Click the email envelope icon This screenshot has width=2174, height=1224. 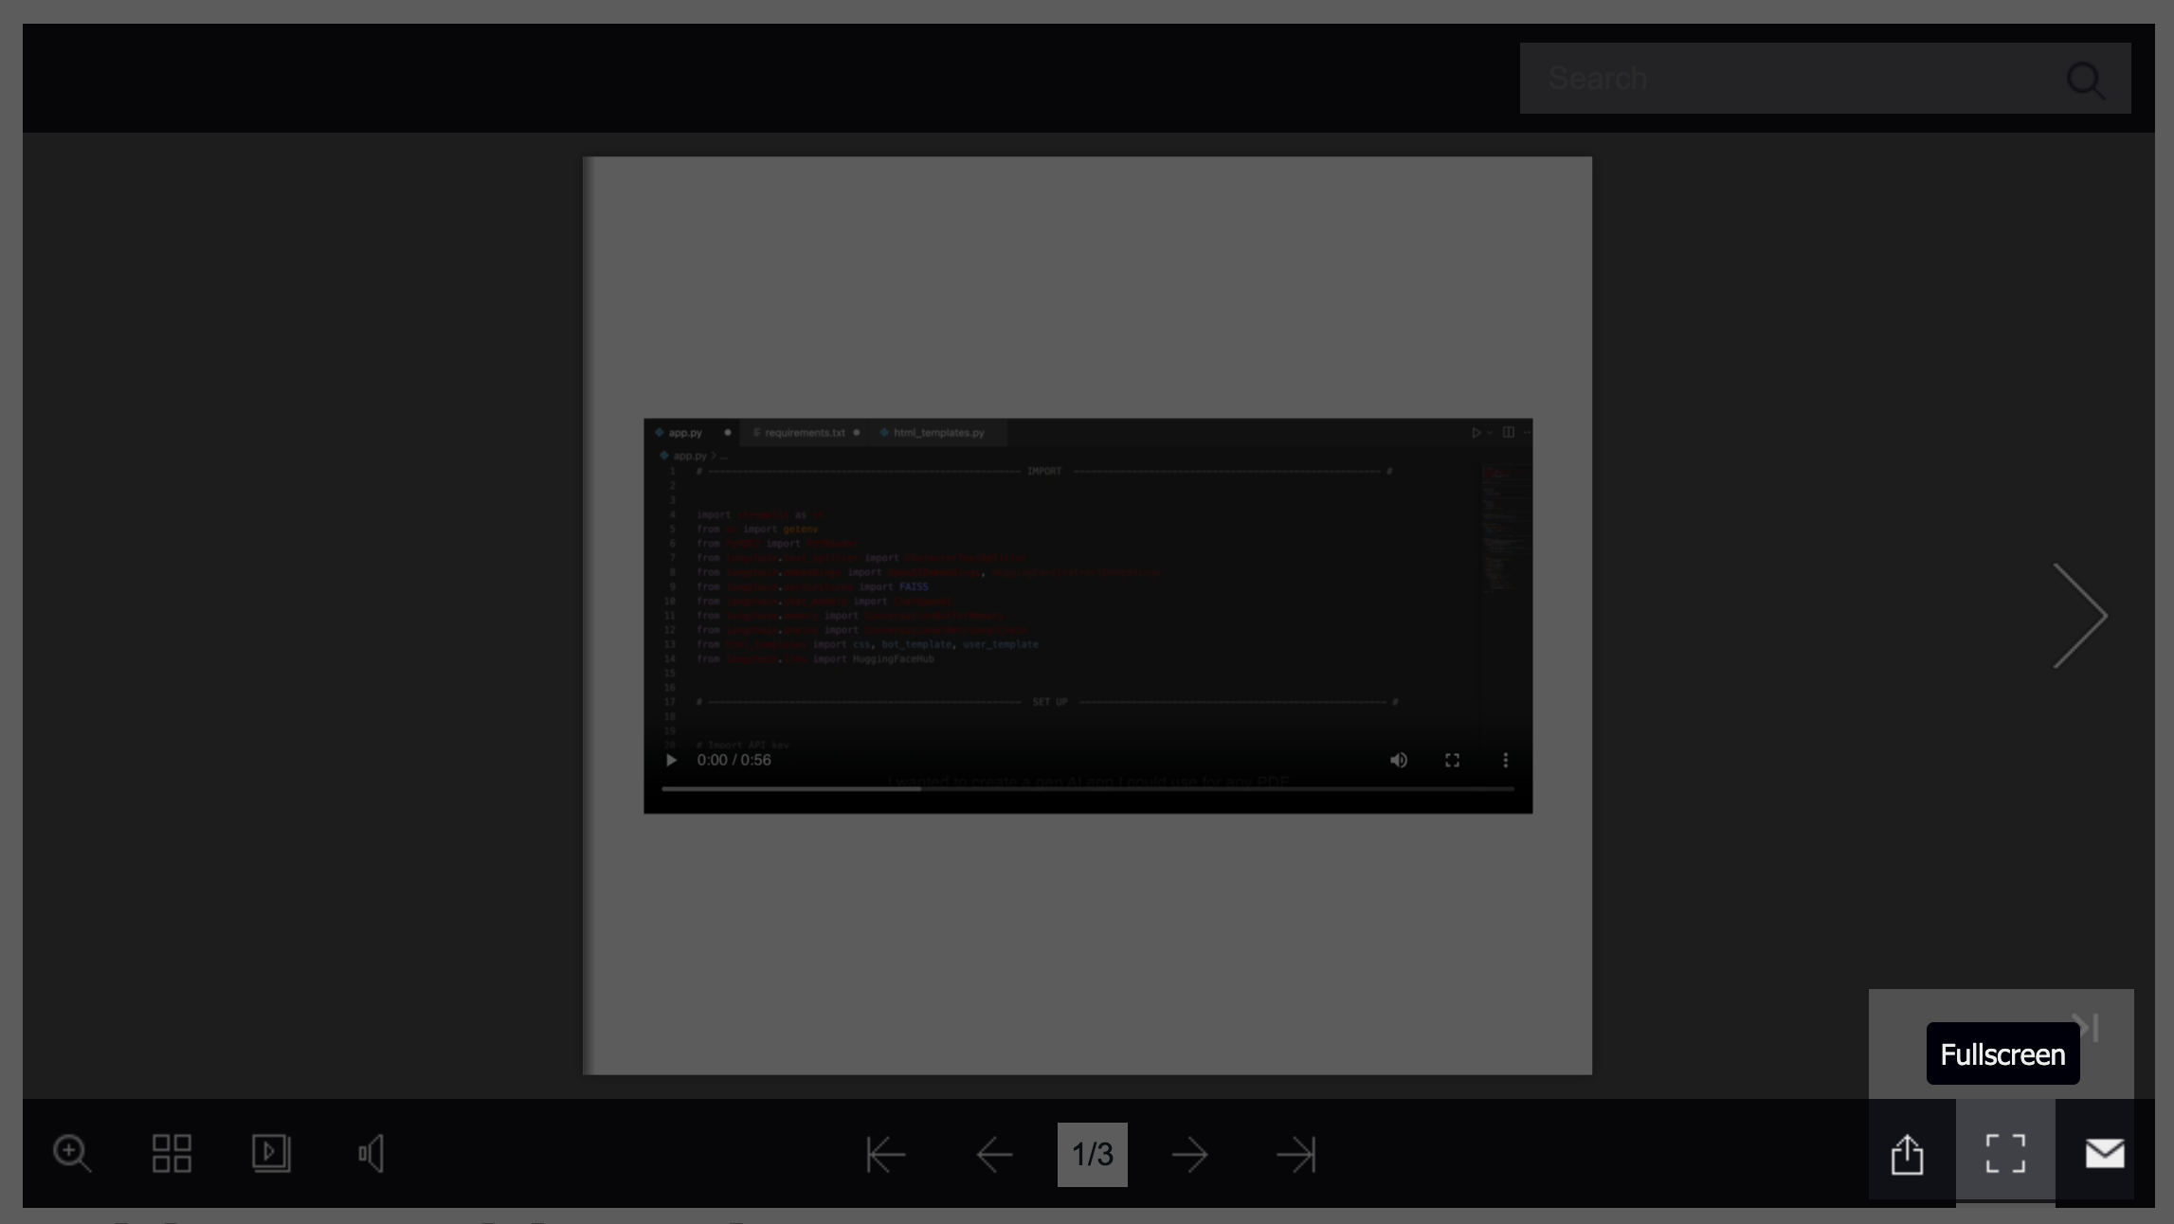click(x=2105, y=1153)
